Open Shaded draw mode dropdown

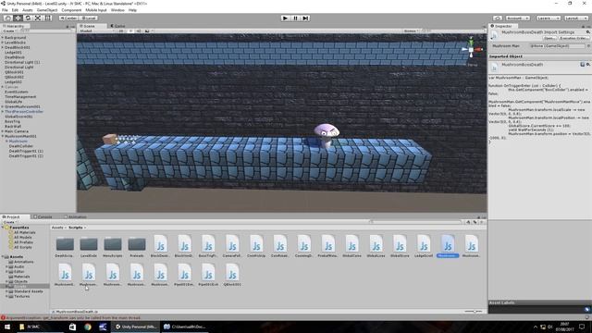coord(96,31)
